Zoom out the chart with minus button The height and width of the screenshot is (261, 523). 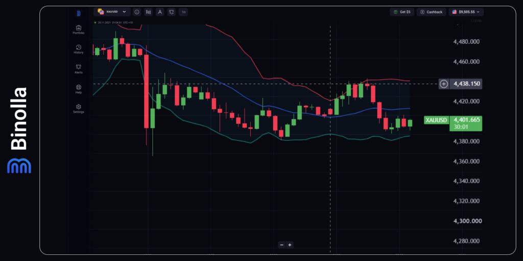282,245
